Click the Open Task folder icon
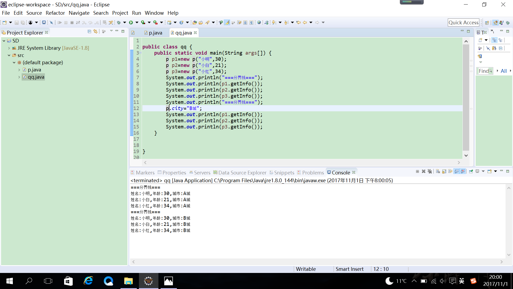The height and width of the screenshot is (289, 513). (x=201, y=22)
